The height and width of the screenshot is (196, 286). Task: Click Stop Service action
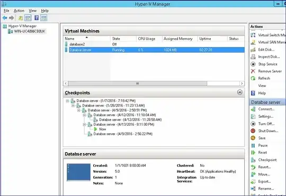264,64
